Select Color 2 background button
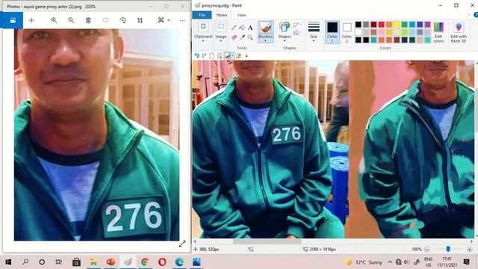Viewport: 478px width, 269px height. [x=347, y=32]
